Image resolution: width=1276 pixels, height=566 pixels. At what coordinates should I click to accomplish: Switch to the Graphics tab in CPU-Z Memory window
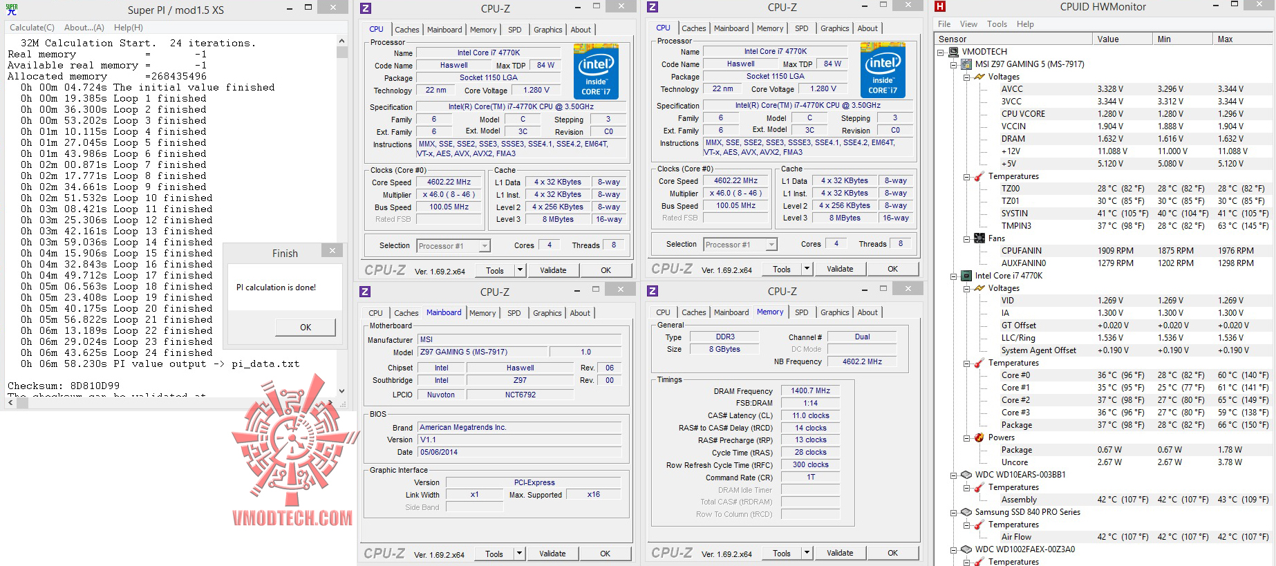tap(834, 312)
